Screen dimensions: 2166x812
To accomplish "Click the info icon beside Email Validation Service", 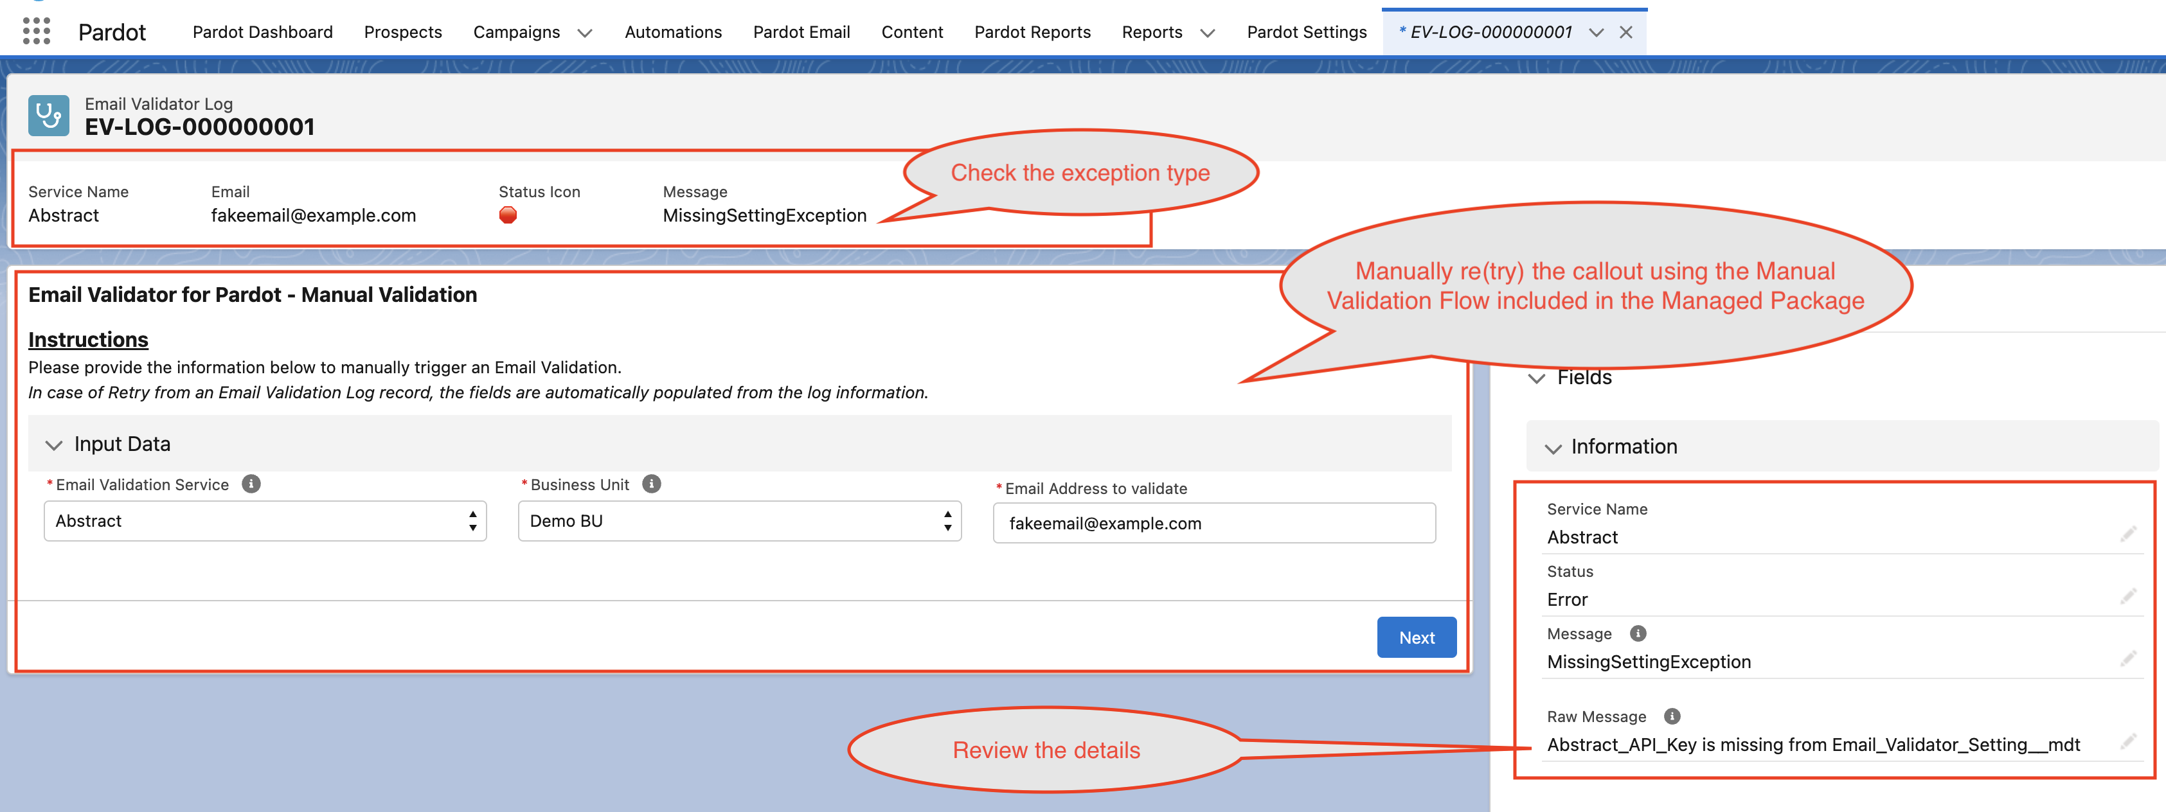I will [x=251, y=483].
